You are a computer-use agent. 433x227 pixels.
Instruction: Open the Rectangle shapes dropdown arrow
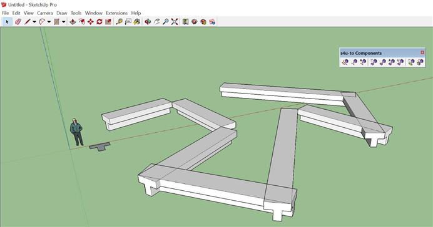64,22
